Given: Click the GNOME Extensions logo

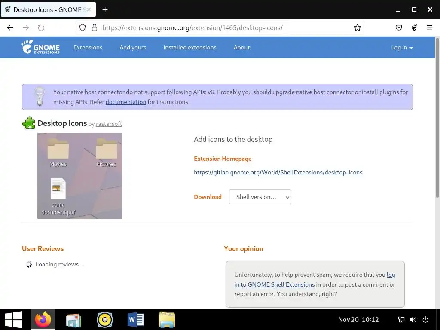Looking at the screenshot, I should pyautogui.click(x=41, y=47).
